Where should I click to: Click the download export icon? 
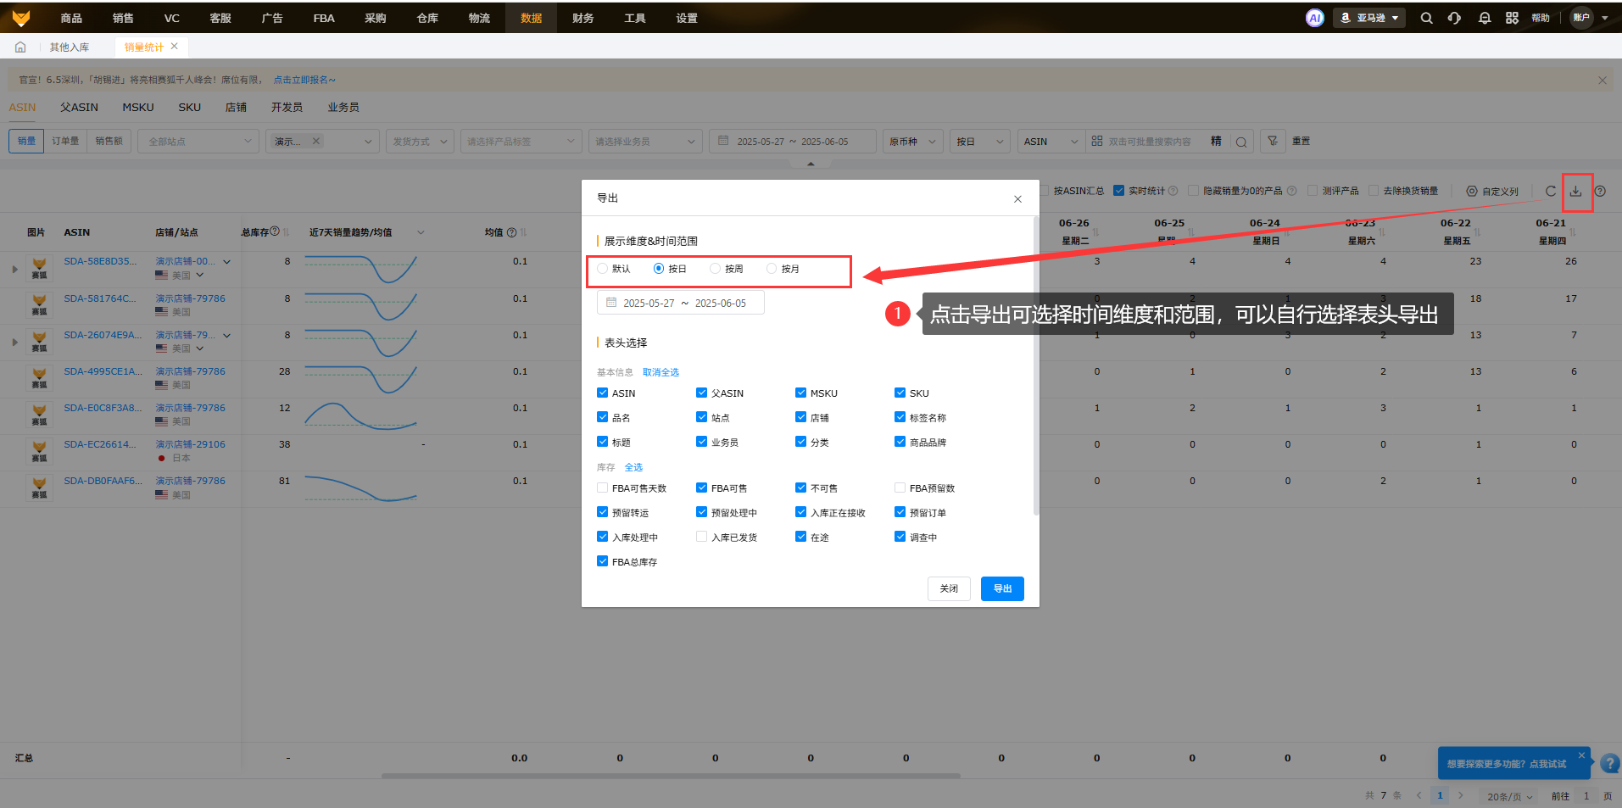1575,192
